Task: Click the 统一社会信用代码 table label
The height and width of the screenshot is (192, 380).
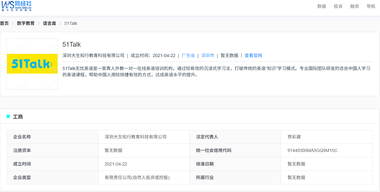Action: point(214,150)
